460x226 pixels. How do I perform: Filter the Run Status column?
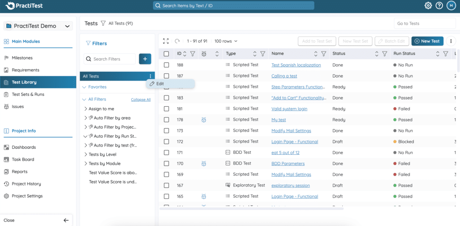coord(445,53)
